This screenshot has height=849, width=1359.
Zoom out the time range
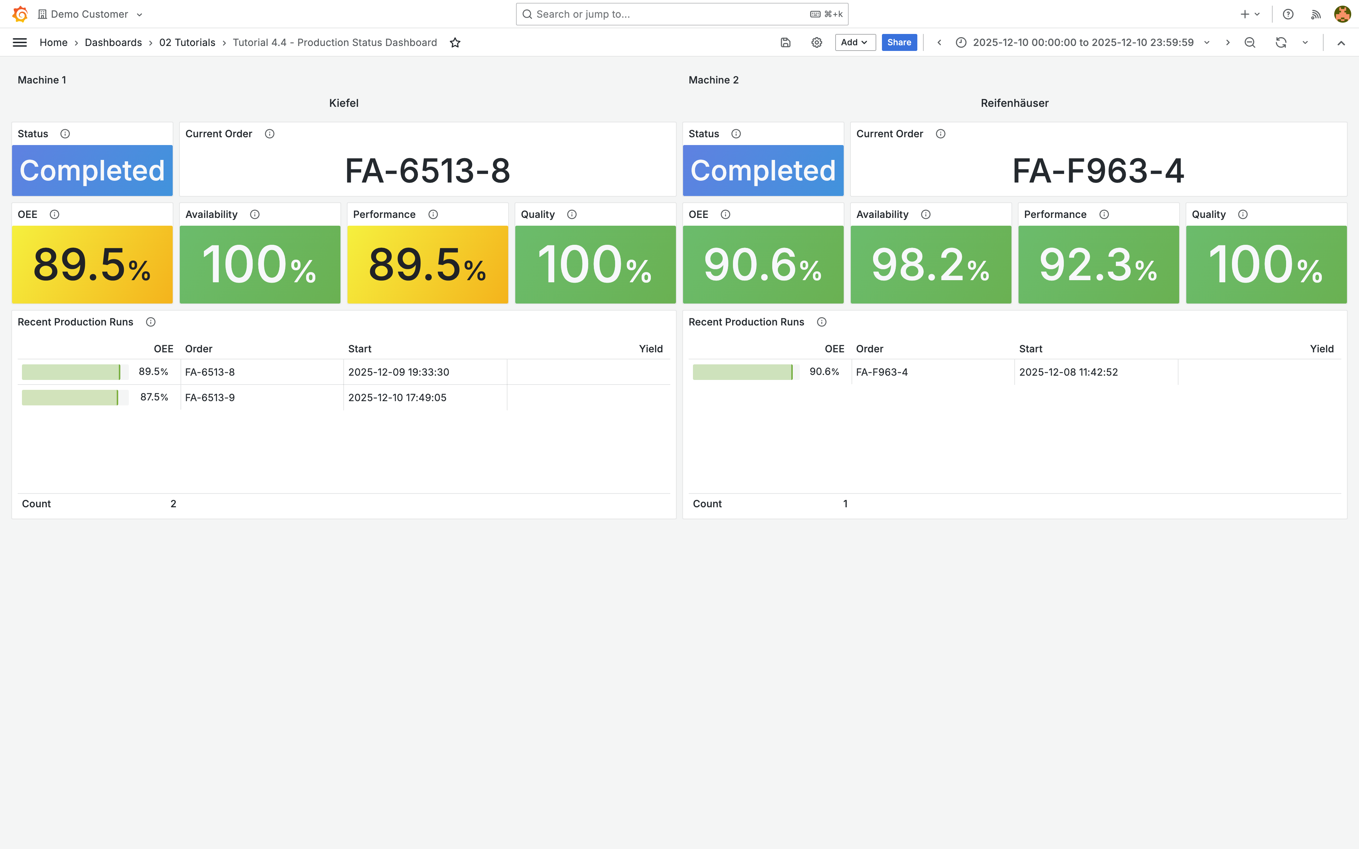(1250, 43)
